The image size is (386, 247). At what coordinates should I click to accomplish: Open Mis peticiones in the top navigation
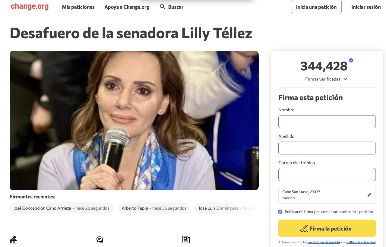pos(78,7)
